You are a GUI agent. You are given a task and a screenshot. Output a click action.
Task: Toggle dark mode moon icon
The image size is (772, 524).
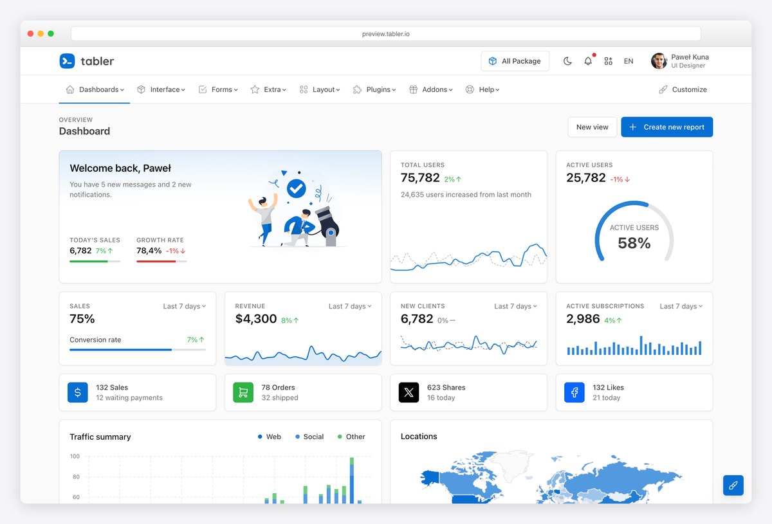click(x=567, y=61)
